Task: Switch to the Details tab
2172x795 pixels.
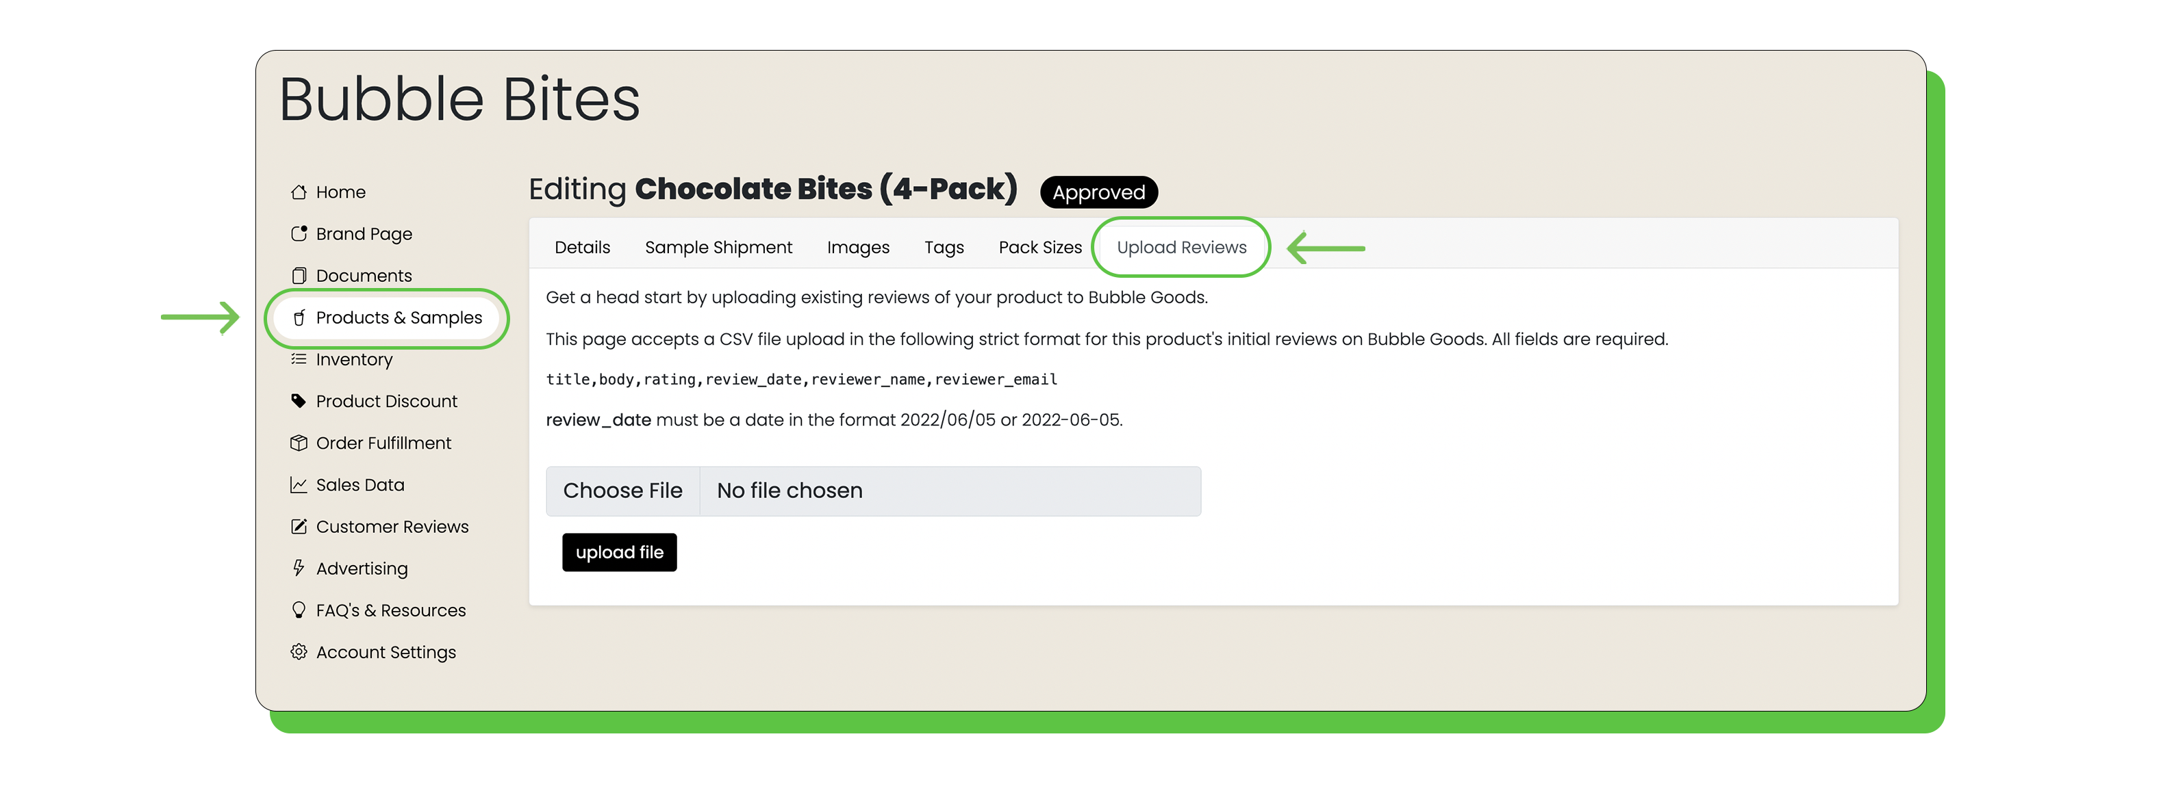Action: pyautogui.click(x=582, y=248)
